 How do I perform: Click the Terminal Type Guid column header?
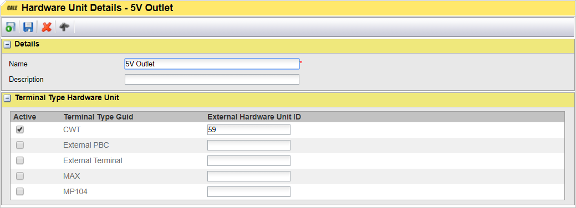[x=98, y=117]
